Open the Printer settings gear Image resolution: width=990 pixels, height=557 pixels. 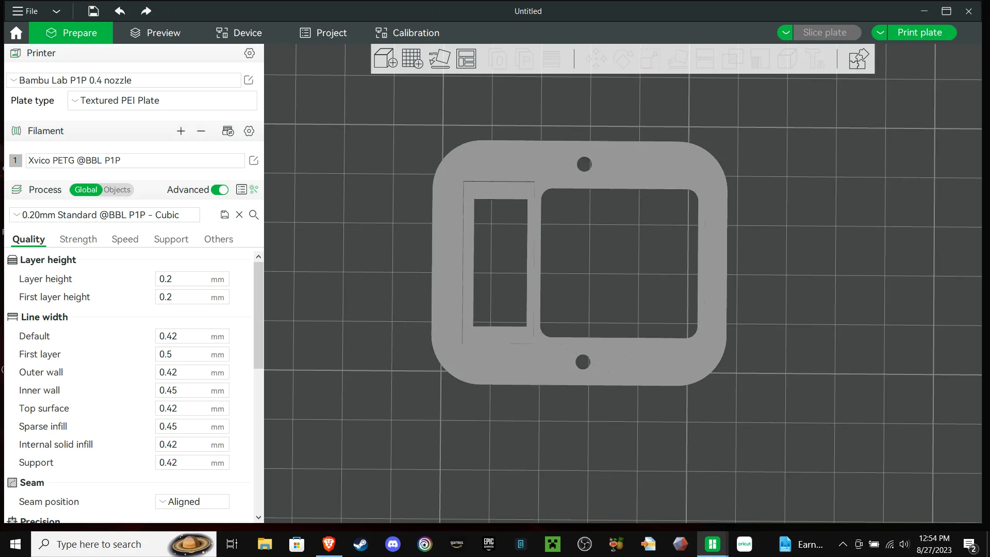click(250, 53)
